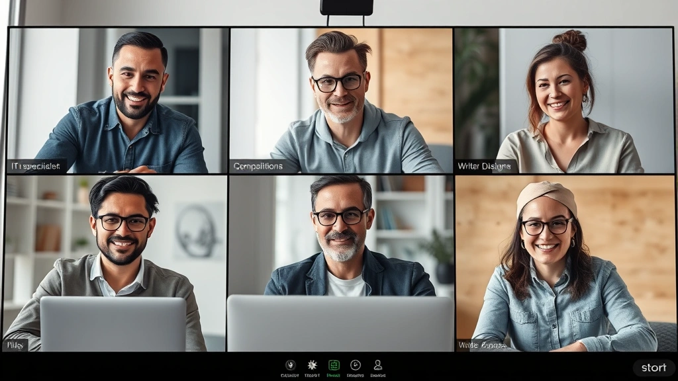The image size is (678, 381).
Task: Toggle screen sharing off using its highlighted icon
Action: click(x=334, y=364)
